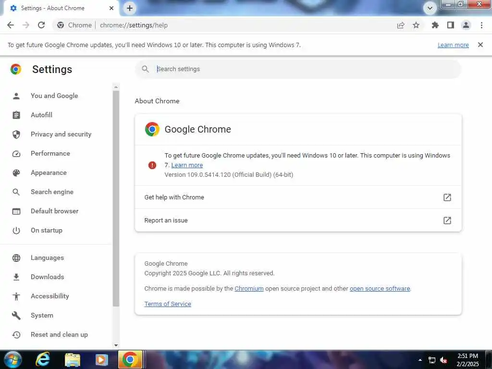The height and width of the screenshot is (369, 492).
Task: Open the tab search dropdown arrow
Action: [x=430, y=8]
